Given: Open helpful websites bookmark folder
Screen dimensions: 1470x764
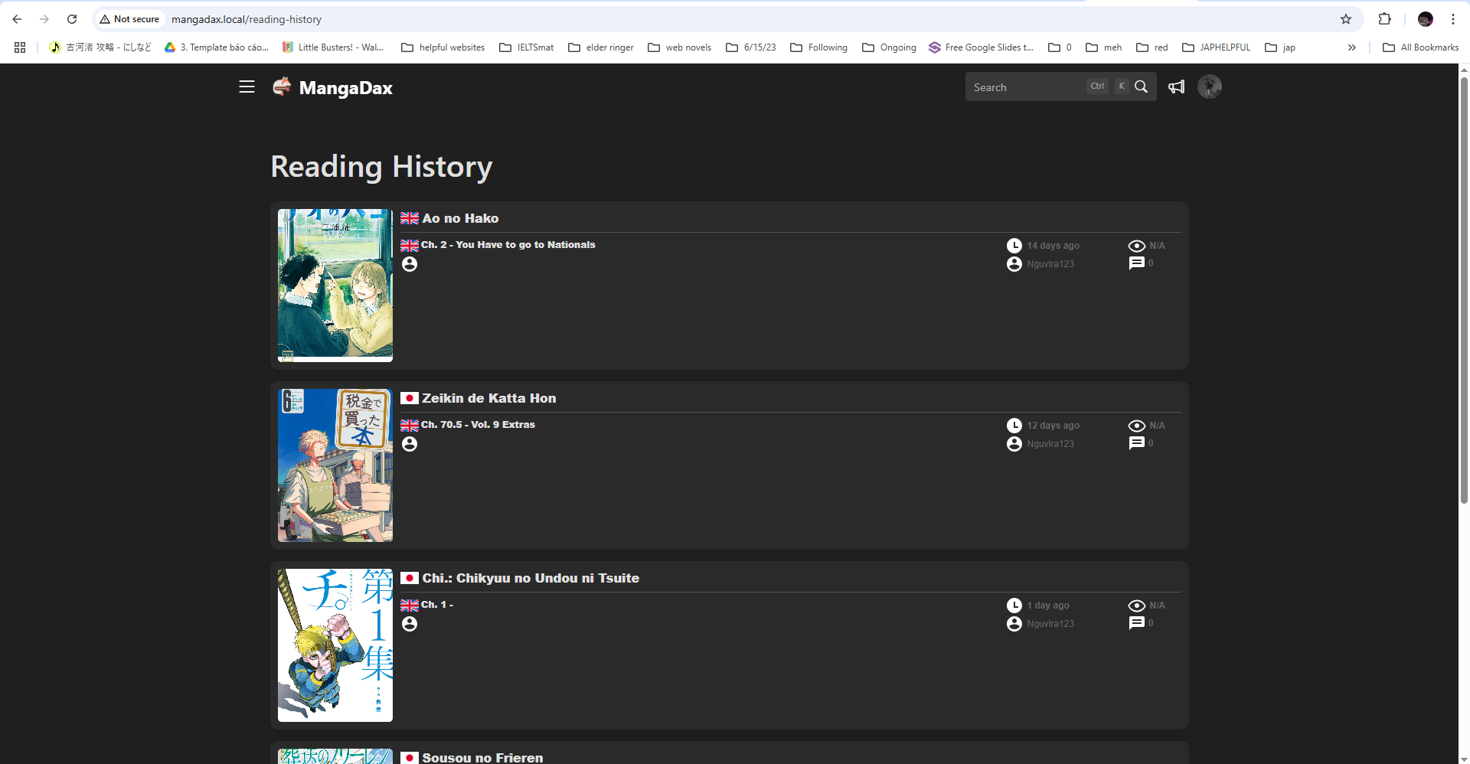Looking at the screenshot, I should click(443, 47).
